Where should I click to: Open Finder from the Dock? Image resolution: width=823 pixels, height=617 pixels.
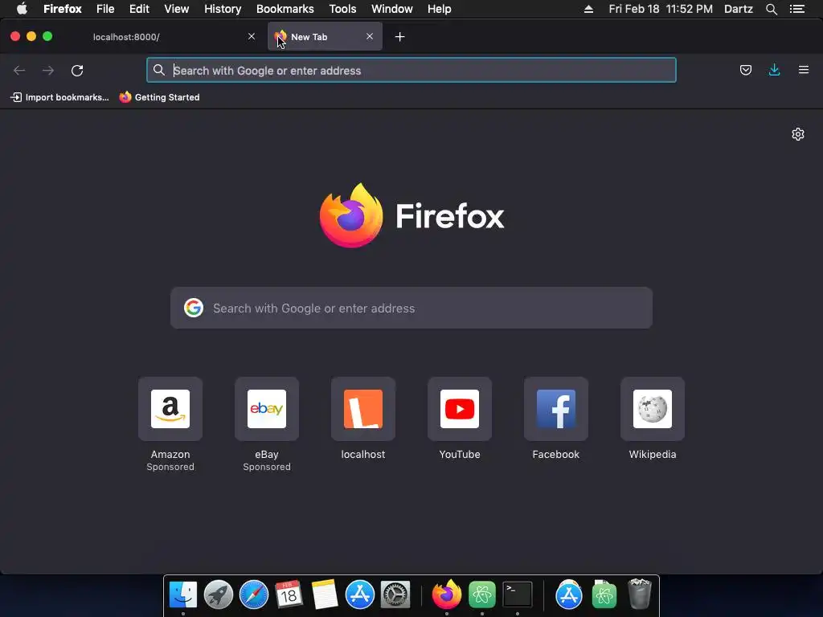(183, 595)
